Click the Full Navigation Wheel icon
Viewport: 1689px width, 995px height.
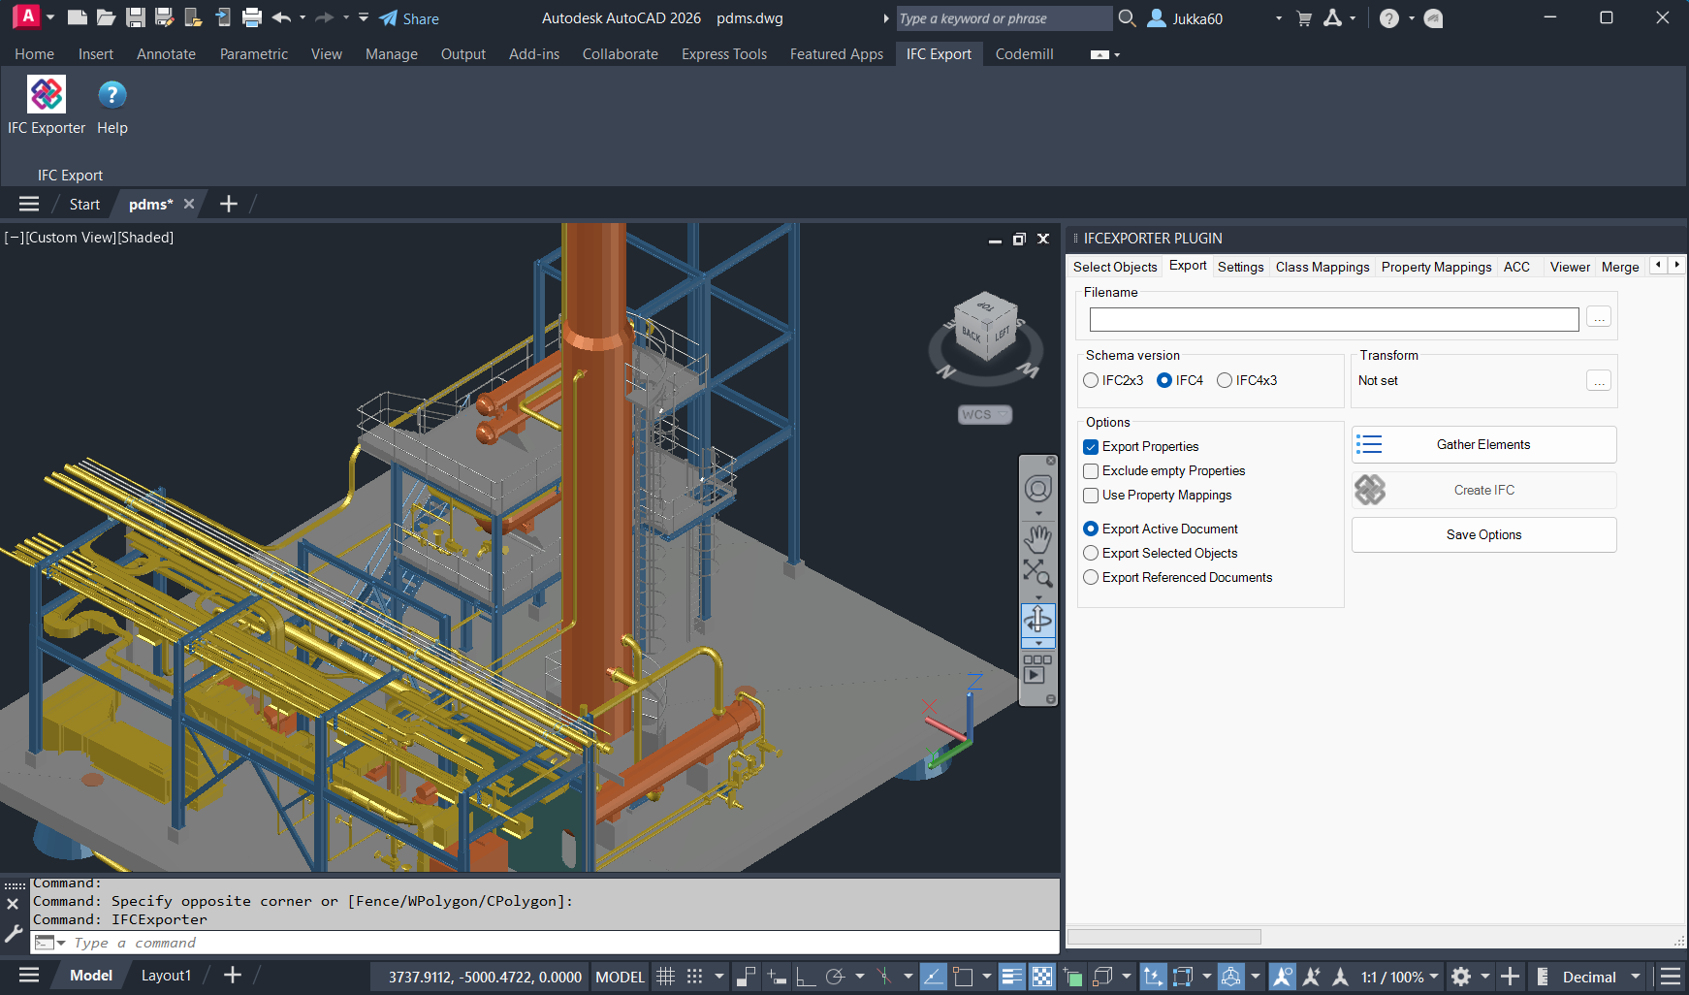click(x=1037, y=489)
